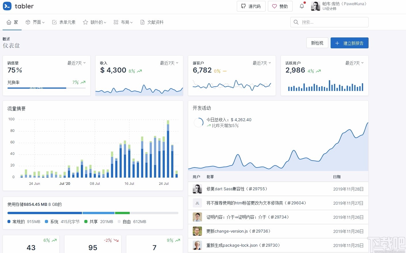Click the tabler logo icon
406x253 pixels.
[x=7, y=6]
